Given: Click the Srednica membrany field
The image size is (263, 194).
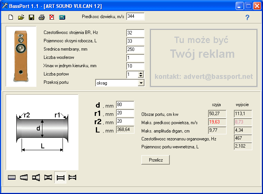Looking at the screenshot, I should click(135, 49).
